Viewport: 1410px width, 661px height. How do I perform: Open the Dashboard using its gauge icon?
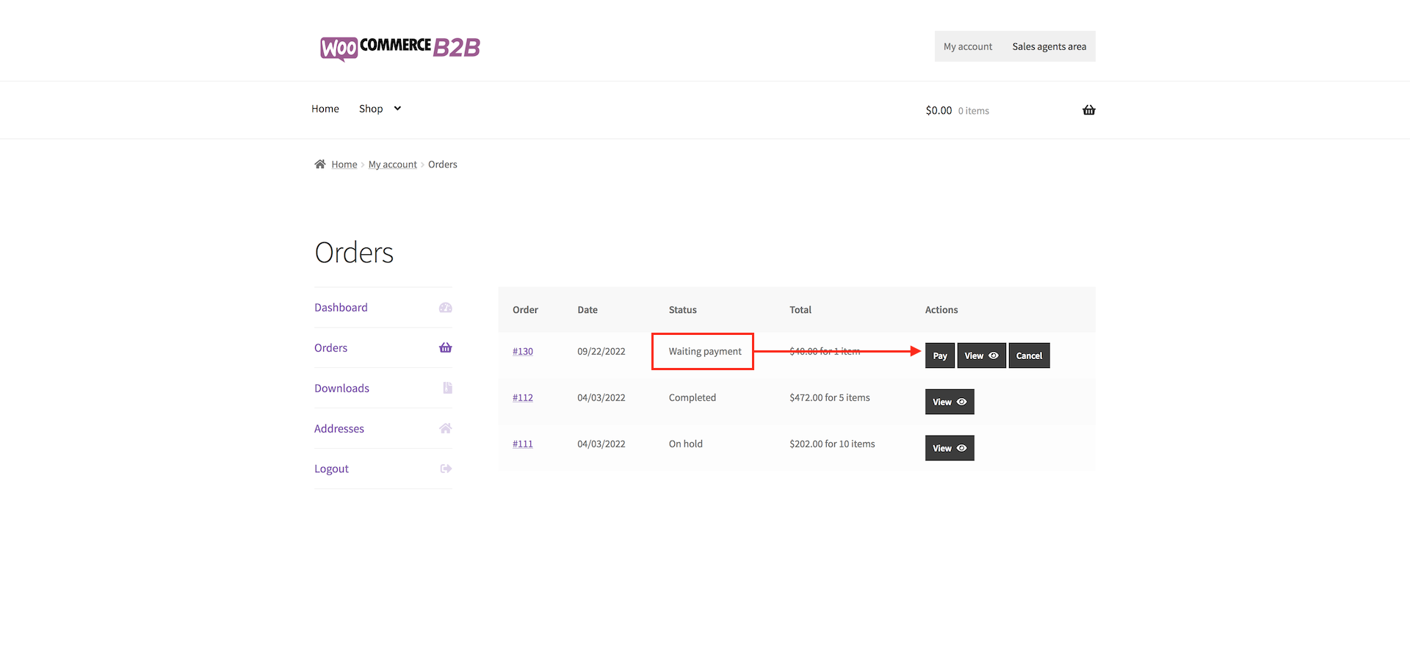tap(446, 308)
